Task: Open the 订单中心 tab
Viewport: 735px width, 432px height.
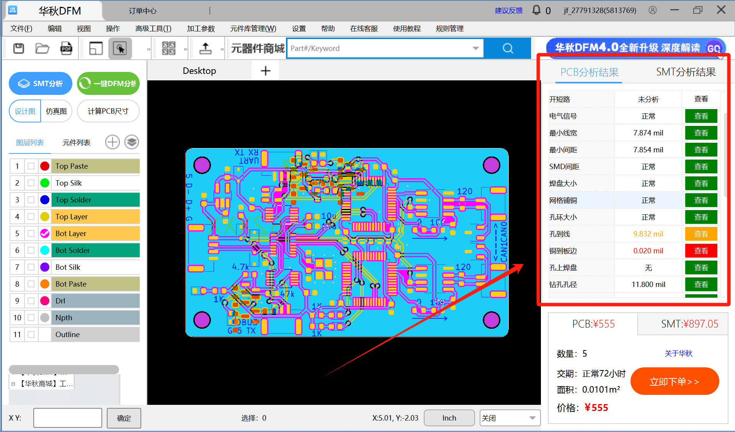Action: (143, 11)
